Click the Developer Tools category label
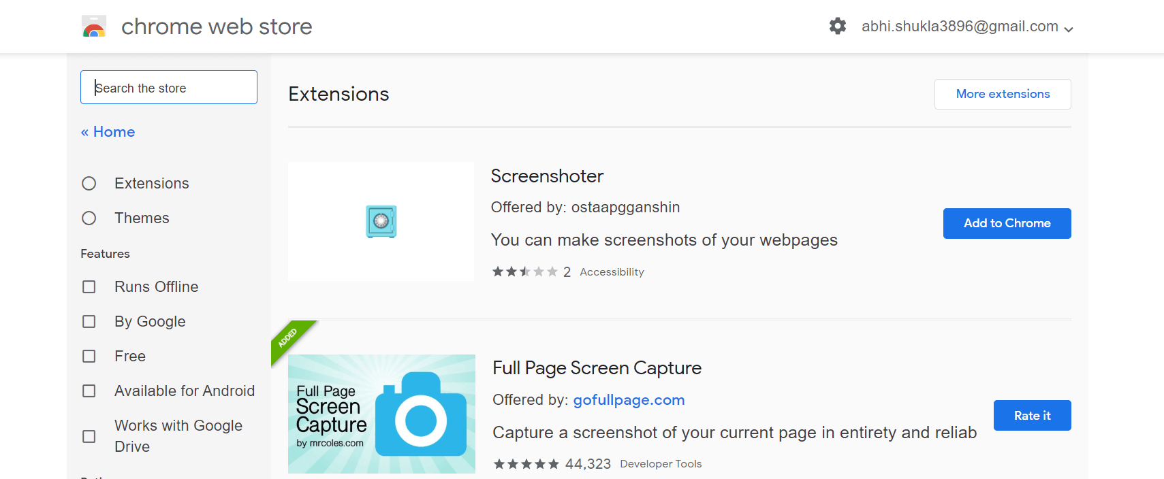This screenshot has width=1164, height=479. click(661, 464)
